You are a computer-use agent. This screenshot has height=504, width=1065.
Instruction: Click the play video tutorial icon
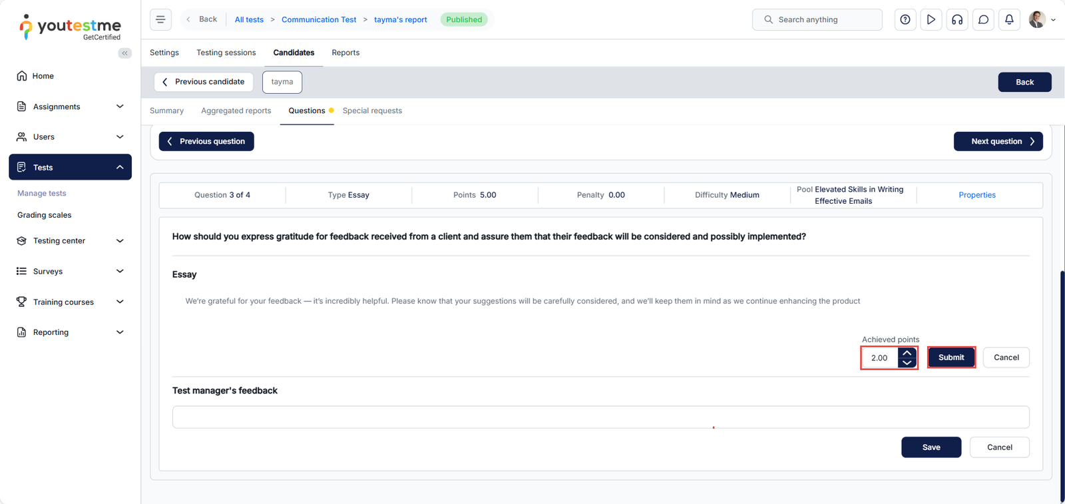931,20
